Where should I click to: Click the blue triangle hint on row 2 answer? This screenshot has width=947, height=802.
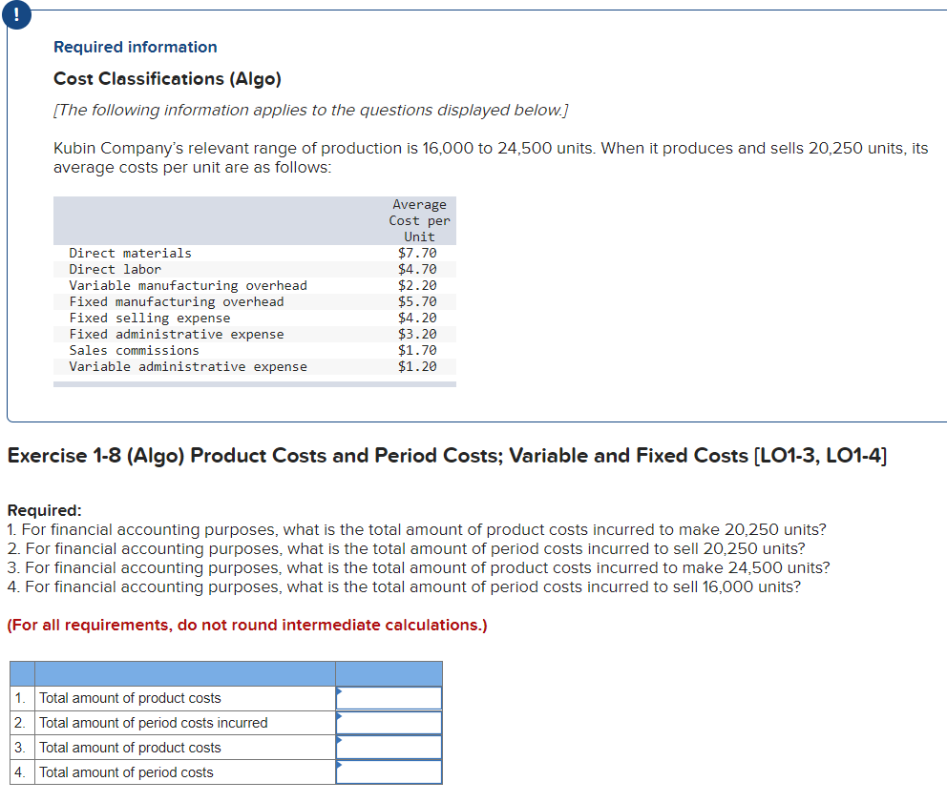(339, 717)
